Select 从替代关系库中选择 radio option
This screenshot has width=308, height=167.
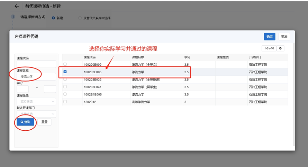pyautogui.click(x=80, y=18)
